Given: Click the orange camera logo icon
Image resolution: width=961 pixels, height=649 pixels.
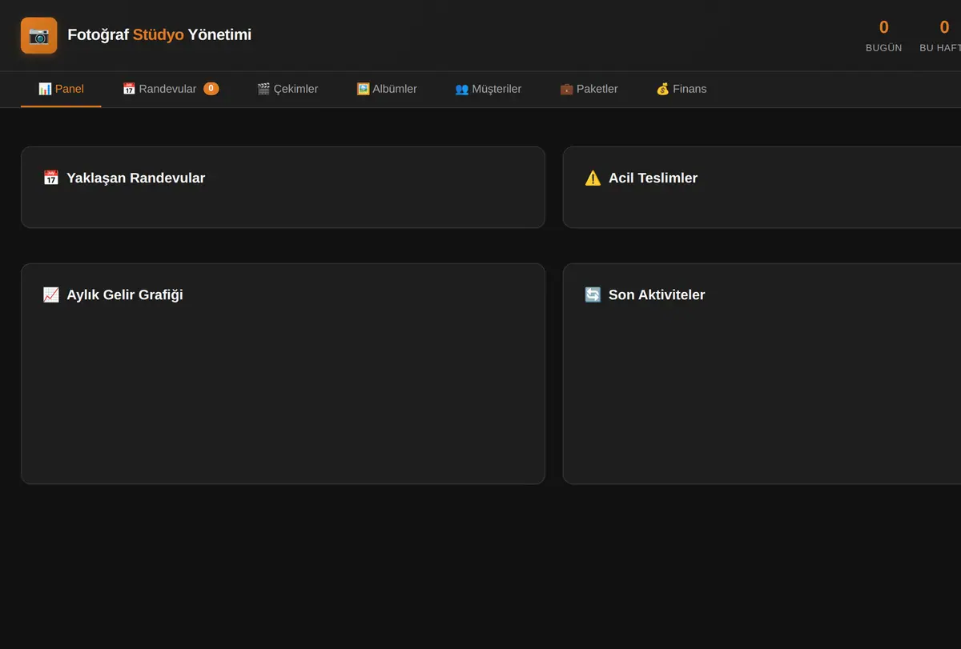Looking at the screenshot, I should point(38,35).
